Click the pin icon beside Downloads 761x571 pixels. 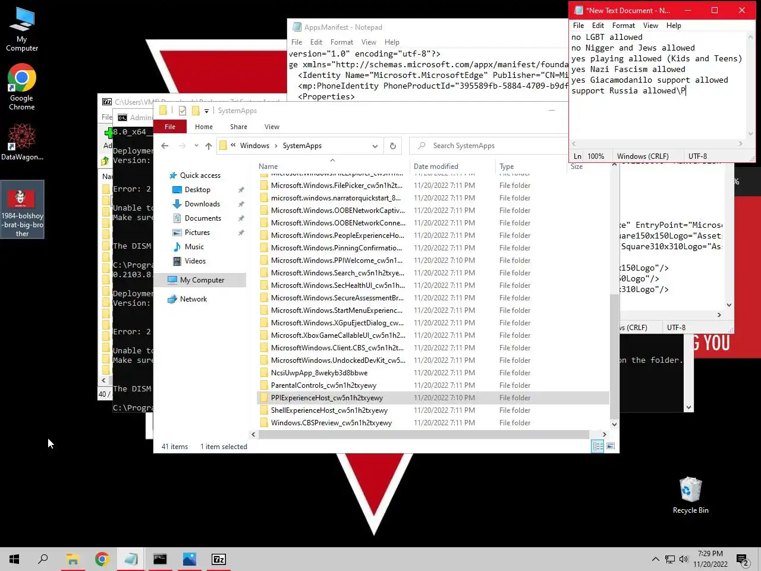241,204
